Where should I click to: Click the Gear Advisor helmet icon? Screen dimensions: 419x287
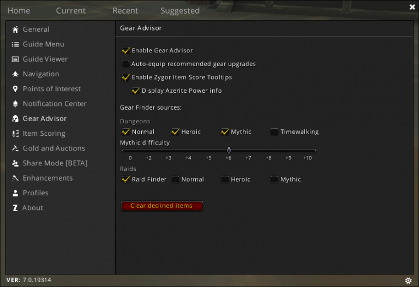coord(15,118)
